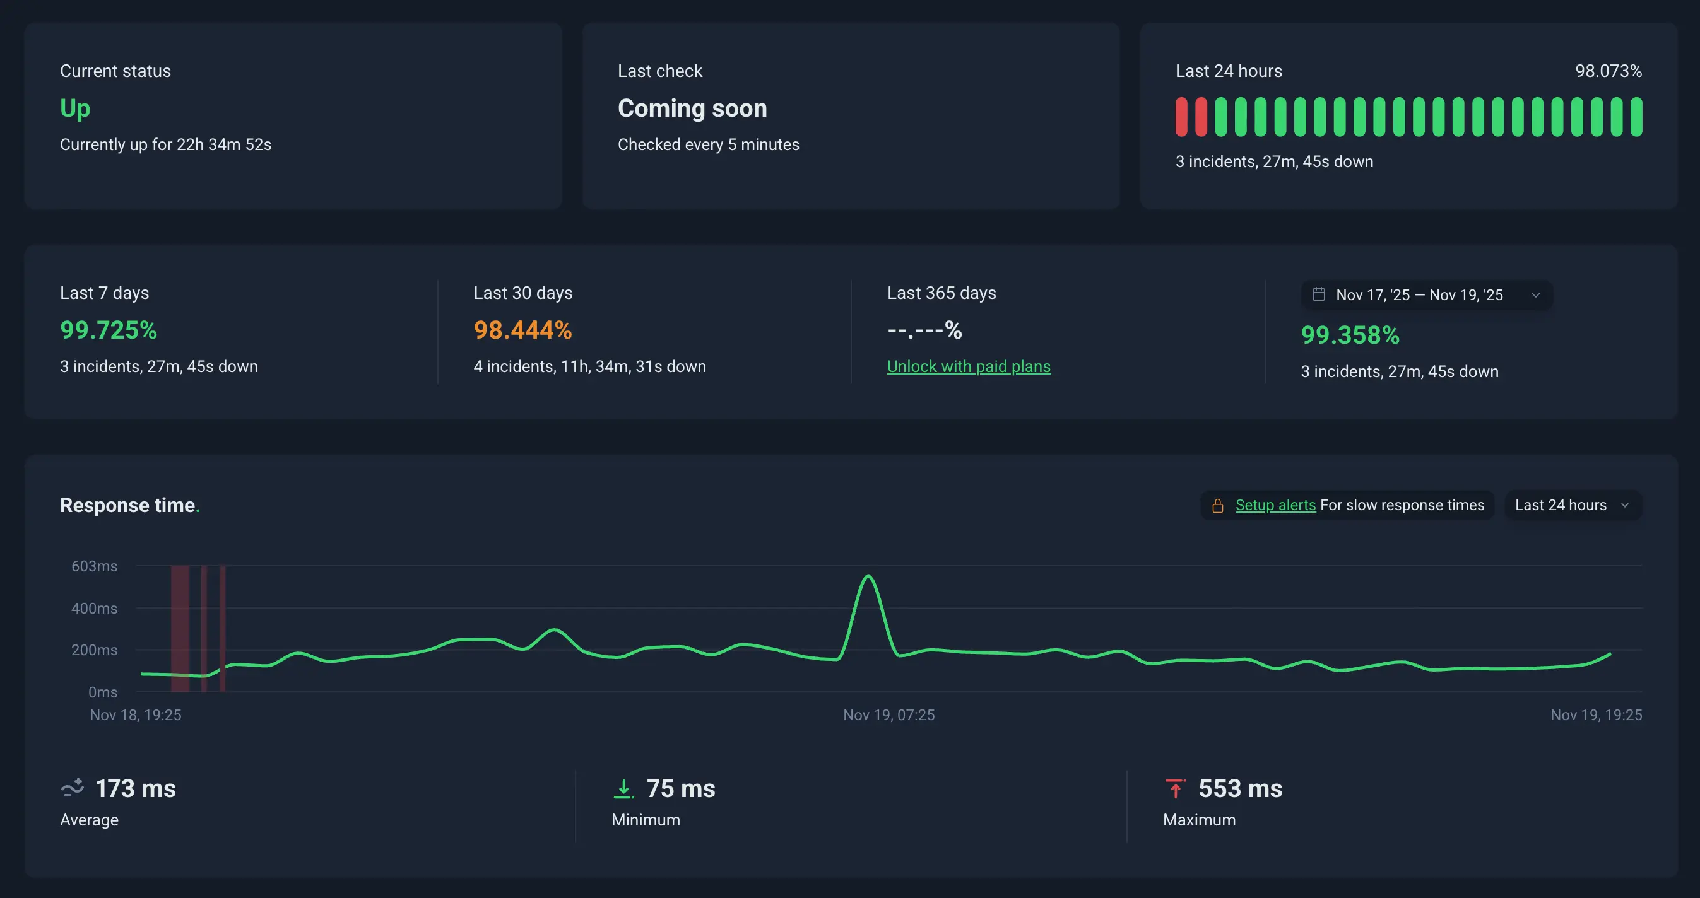Click the rightmost green uptime bar in the 24-hour strip
The image size is (1700, 898).
pyautogui.click(x=1638, y=117)
